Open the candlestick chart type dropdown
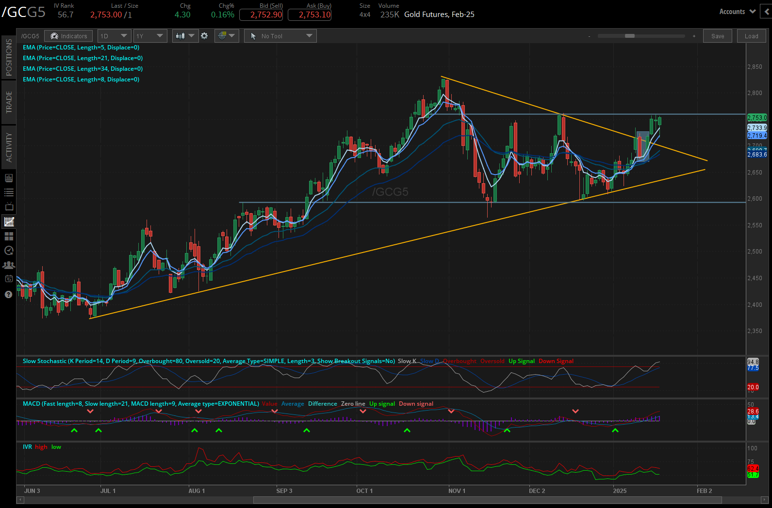The height and width of the screenshot is (508, 772). click(185, 36)
